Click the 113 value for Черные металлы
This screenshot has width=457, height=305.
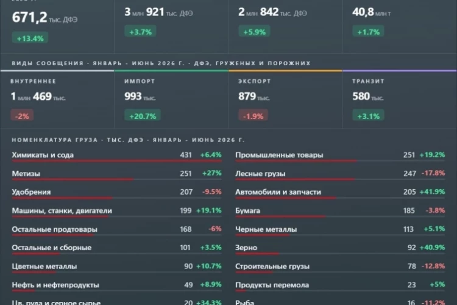[x=408, y=229]
